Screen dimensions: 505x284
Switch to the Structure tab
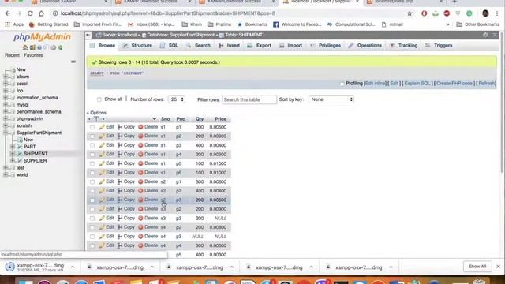[x=137, y=46]
